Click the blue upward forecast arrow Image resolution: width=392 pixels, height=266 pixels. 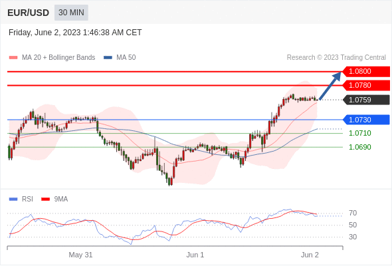(330, 86)
